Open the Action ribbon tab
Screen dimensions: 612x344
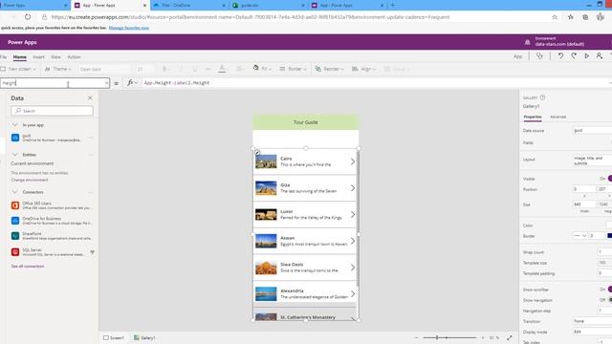point(74,57)
